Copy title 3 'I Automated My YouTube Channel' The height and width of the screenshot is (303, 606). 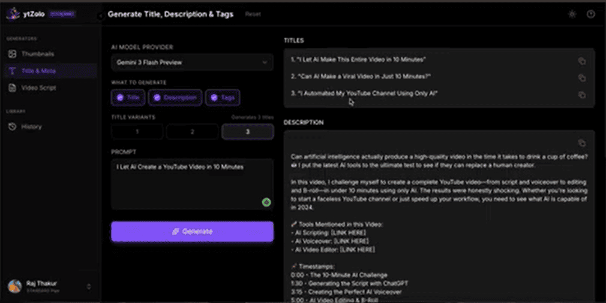(x=581, y=95)
